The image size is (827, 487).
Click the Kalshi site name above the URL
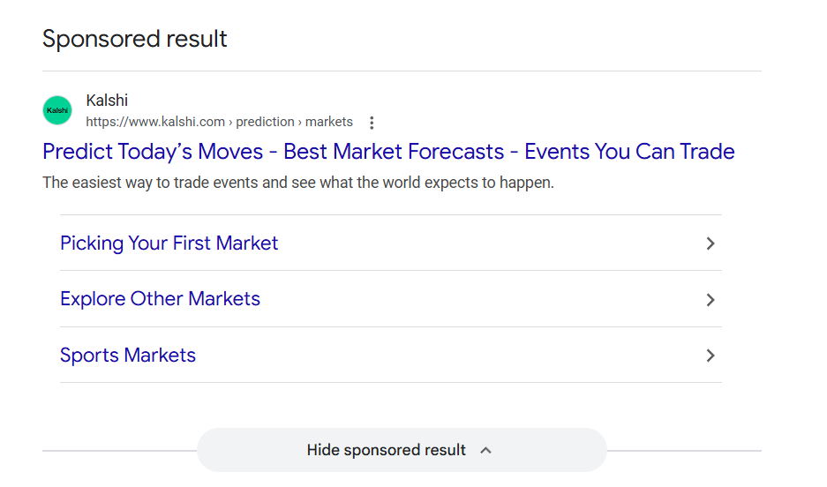107,101
